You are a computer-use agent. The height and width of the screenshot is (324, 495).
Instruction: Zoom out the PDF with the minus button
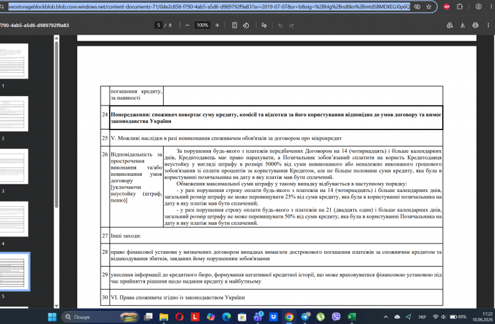pos(187,25)
